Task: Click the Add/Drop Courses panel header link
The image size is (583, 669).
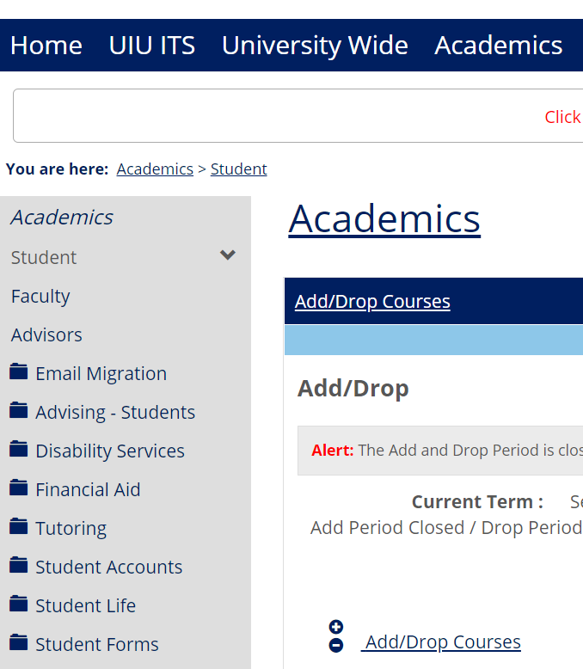Action: (x=372, y=301)
